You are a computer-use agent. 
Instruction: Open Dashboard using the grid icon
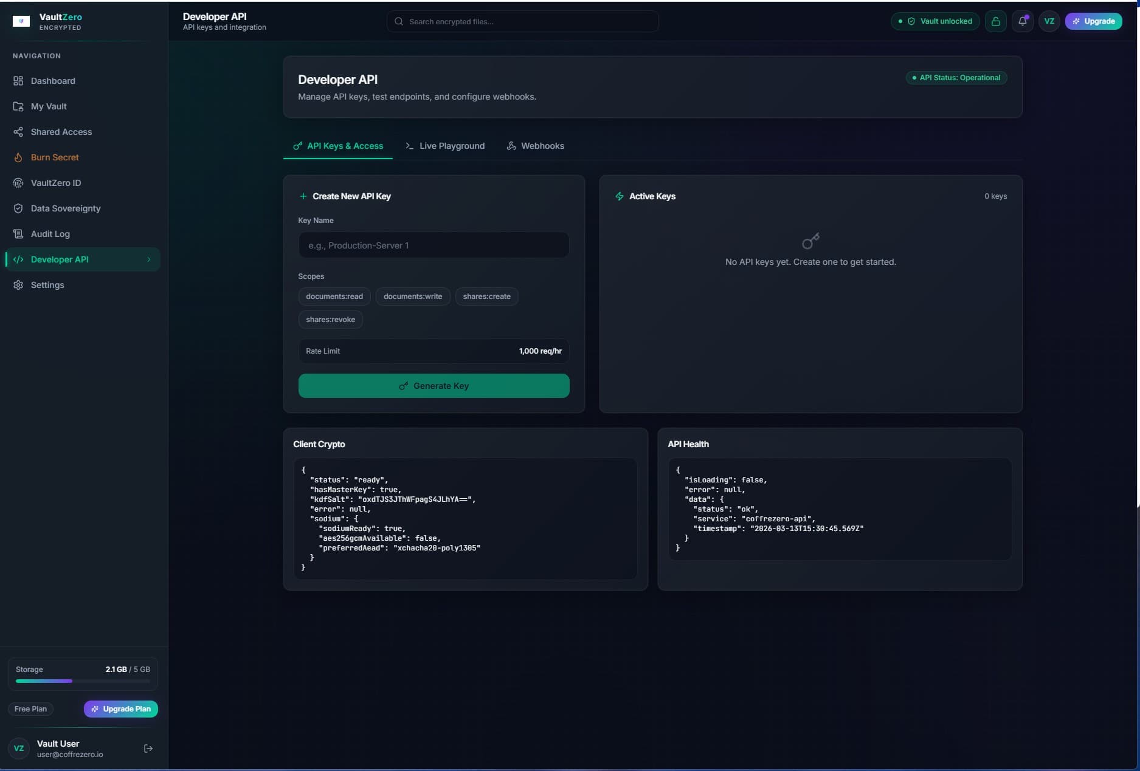(x=19, y=81)
